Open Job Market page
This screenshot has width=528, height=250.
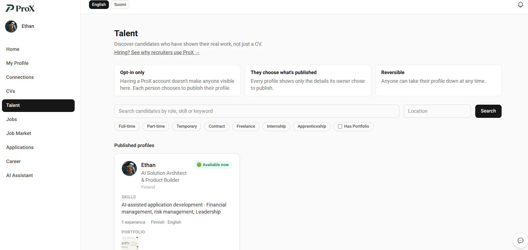point(38,133)
